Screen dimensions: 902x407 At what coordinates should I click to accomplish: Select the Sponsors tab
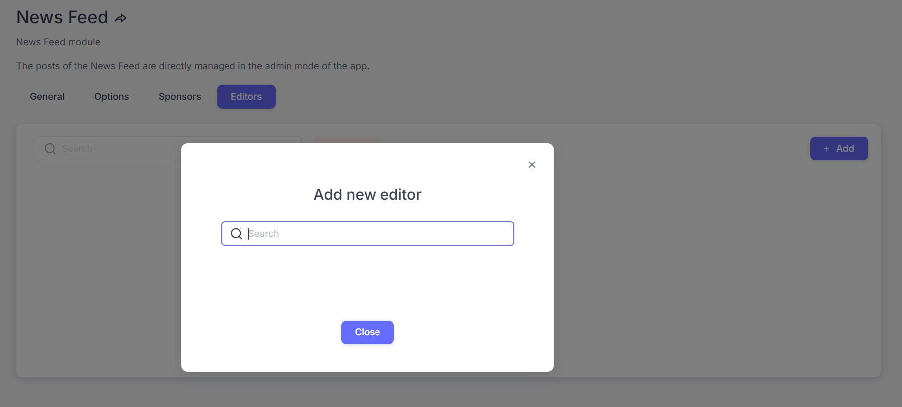coord(180,97)
